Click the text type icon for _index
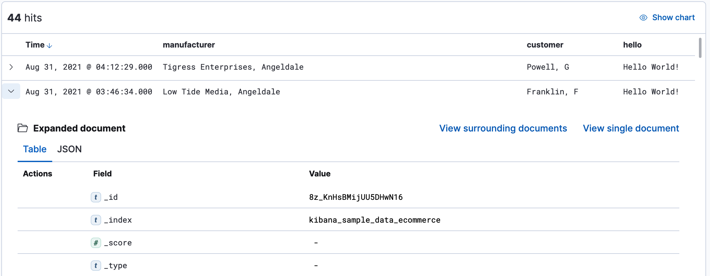The width and height of the screenshot is (710, 276). 96,220
